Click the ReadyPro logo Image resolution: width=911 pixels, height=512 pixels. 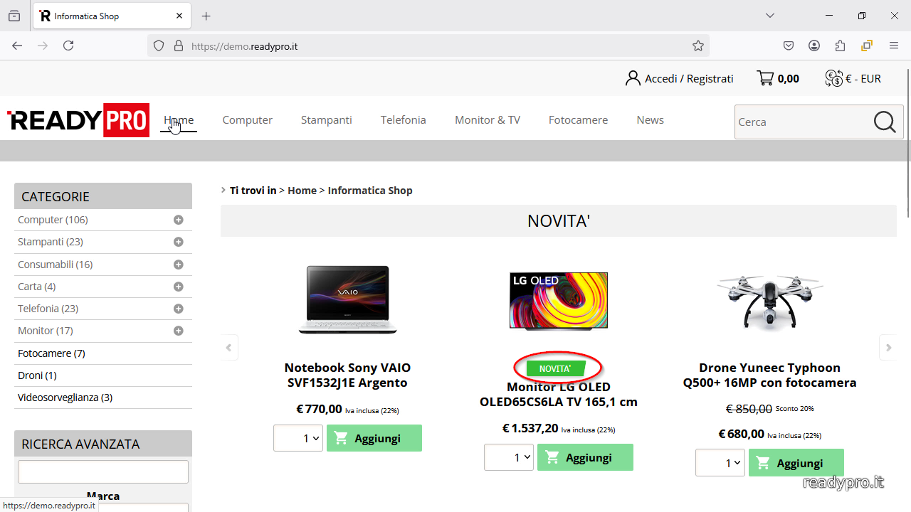[x=78, y=120]
